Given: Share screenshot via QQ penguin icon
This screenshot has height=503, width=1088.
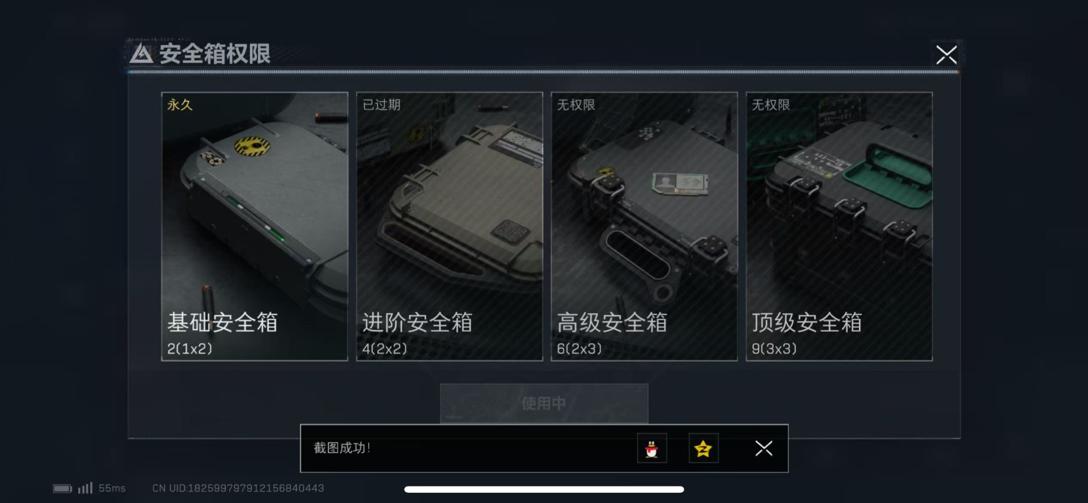Looking at the screenshot, I should click(651, 449).
